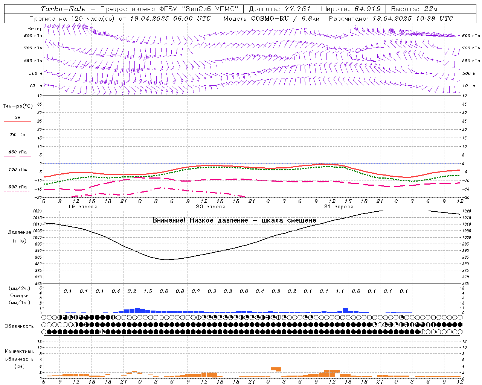Click the 'Давление' pressure panel label

pos(20,232)
